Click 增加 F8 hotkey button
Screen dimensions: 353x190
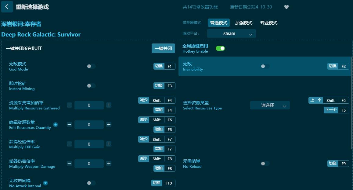coord(164,168)
